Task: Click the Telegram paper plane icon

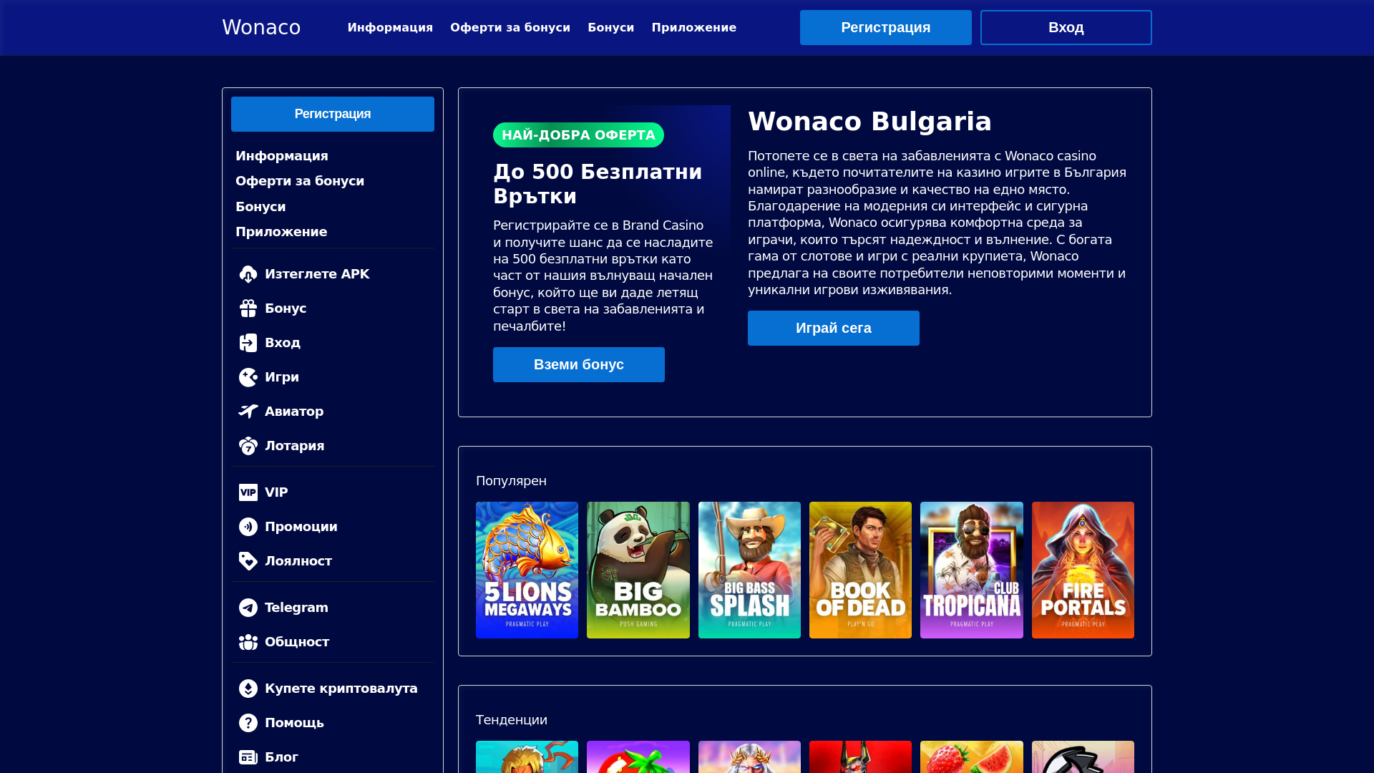Action: (248, 608)
